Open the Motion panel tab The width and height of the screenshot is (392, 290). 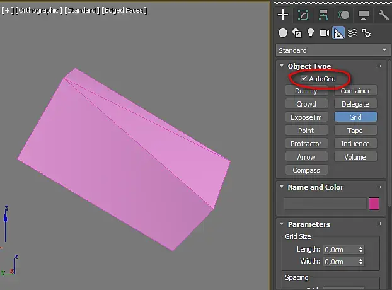tap(343, 14)
